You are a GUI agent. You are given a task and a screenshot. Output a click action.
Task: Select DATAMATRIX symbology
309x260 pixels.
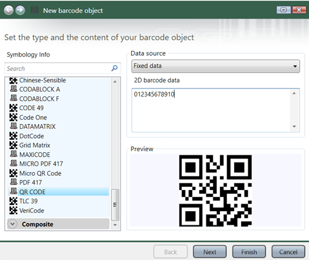pos(37,126)
